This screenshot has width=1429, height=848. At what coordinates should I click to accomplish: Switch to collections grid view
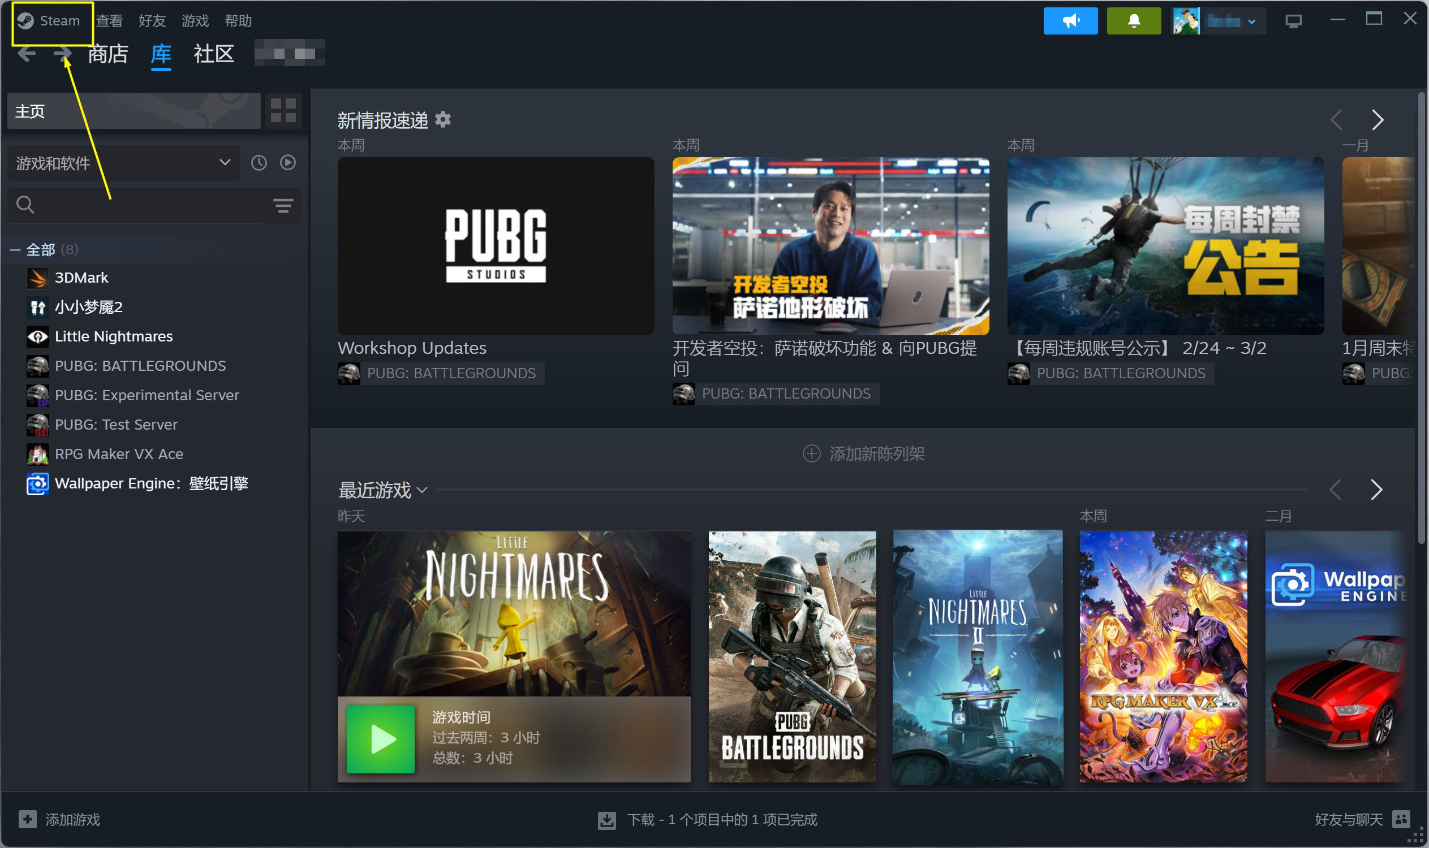[283, 111]
